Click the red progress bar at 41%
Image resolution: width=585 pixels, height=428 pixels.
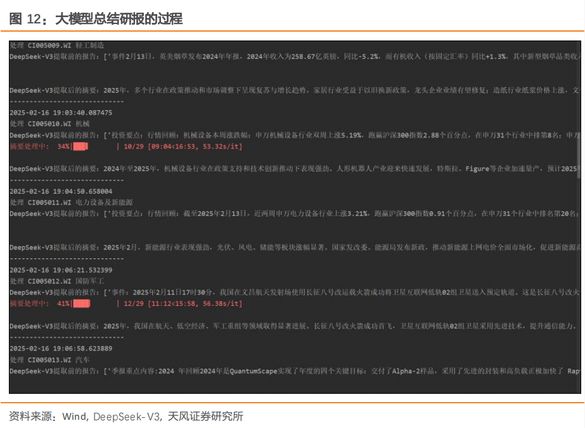pos(81,303)
